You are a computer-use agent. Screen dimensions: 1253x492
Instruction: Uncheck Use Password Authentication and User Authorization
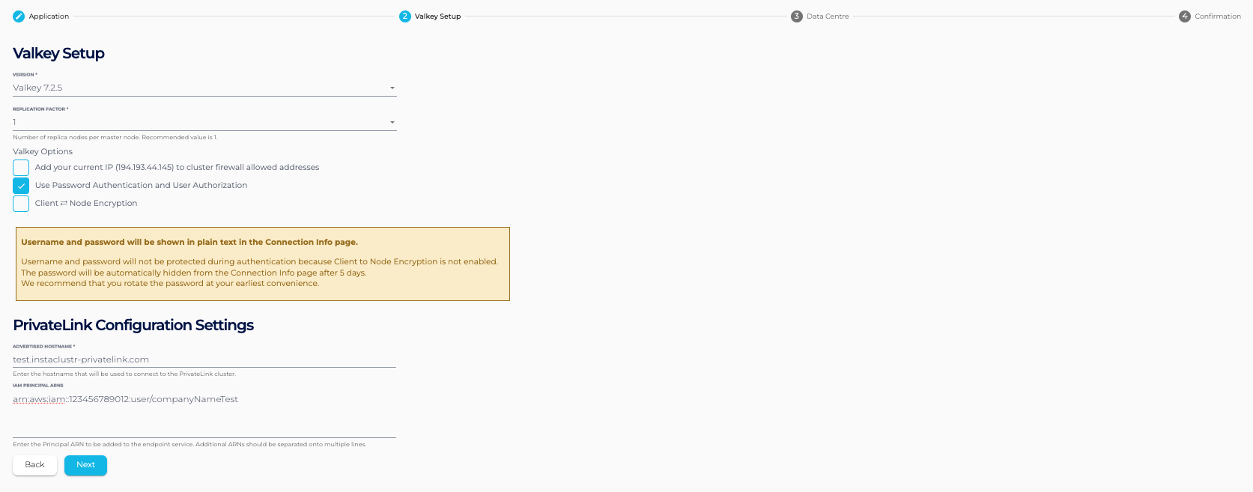[21, 186]
